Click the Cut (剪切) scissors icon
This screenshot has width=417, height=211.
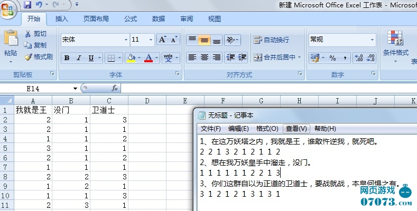click(38, 34)
